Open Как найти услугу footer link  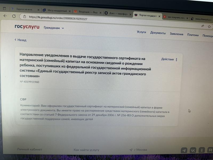86,150
